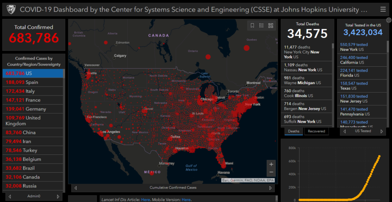Click the Johns Hopkins shield logo
The width and height of the screenshot is (392, 202).
pos(11,10)
